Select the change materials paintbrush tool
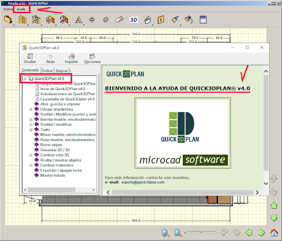The height and width of the screenshot is (241, 282). tap(175, 20)
